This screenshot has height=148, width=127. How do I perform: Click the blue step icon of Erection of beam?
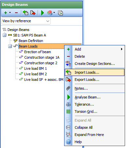click(x=21, y=52)
